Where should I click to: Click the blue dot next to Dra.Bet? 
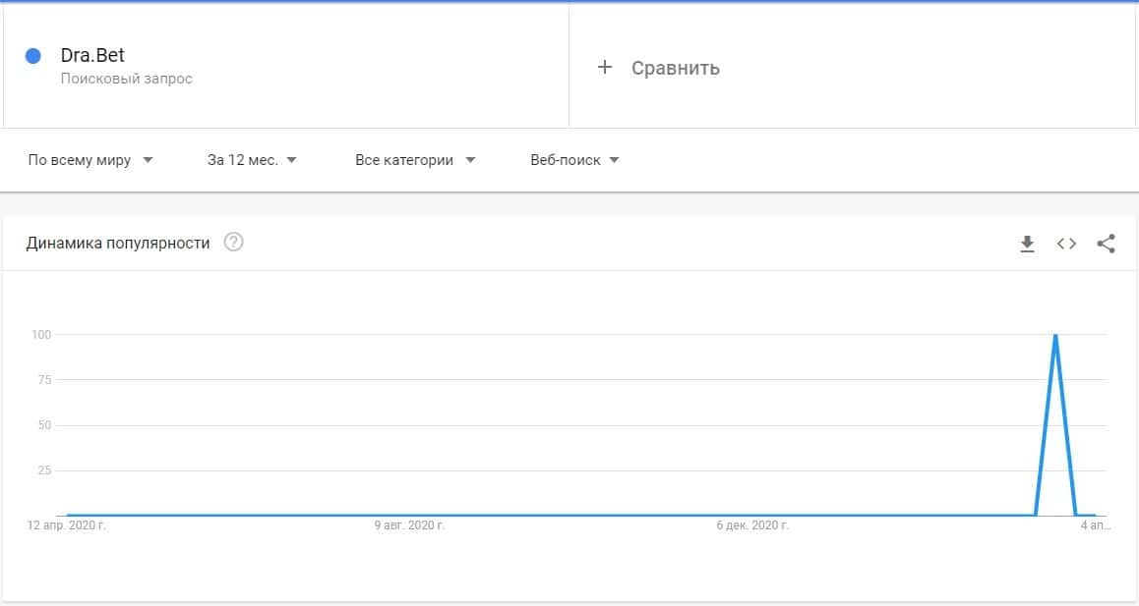pos(32,56)
